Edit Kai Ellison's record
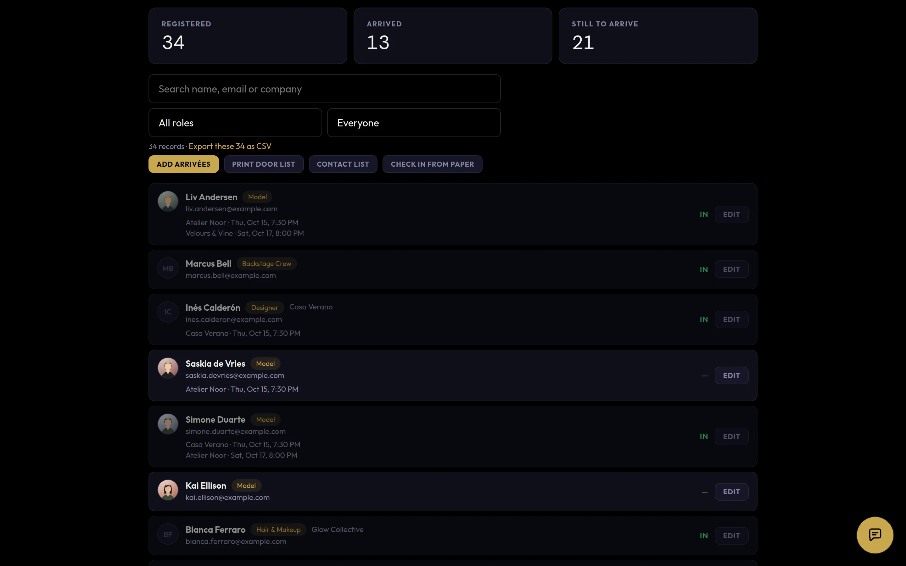 click(x=731, y=492)
